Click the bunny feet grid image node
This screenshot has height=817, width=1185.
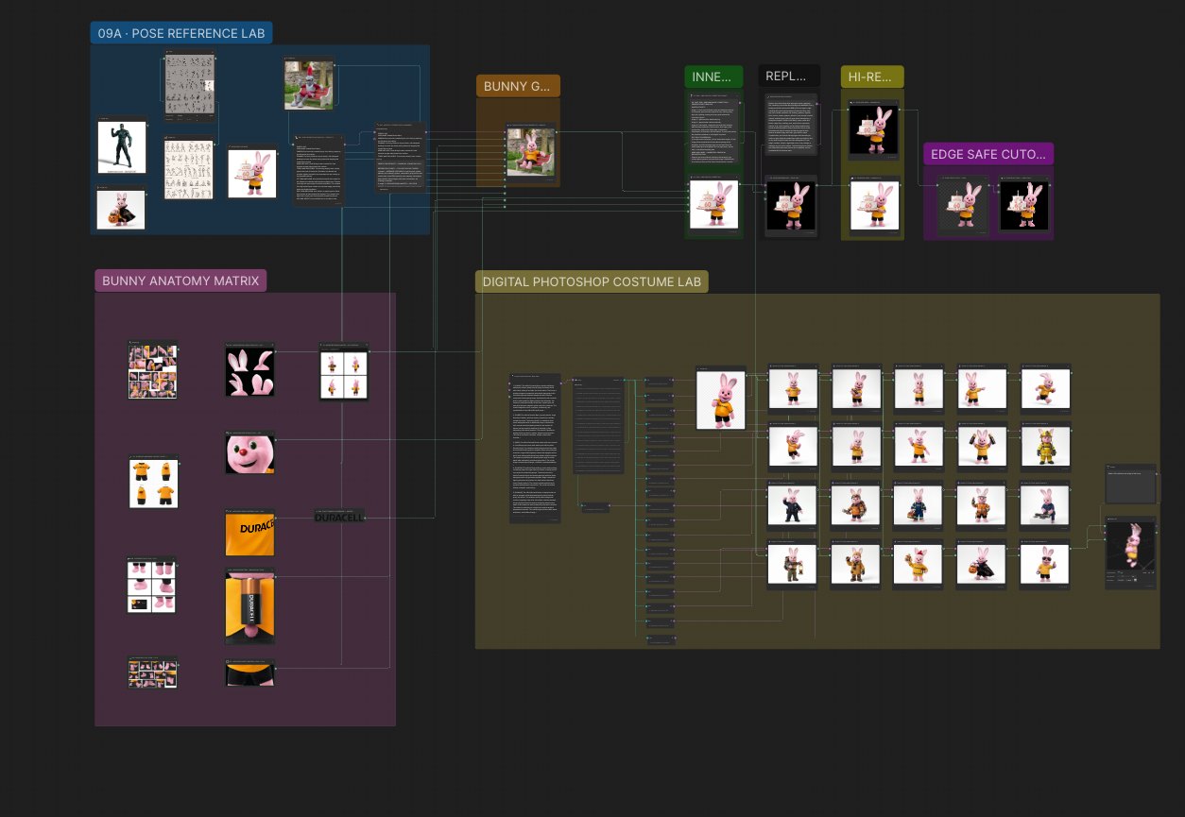(152, 586)
